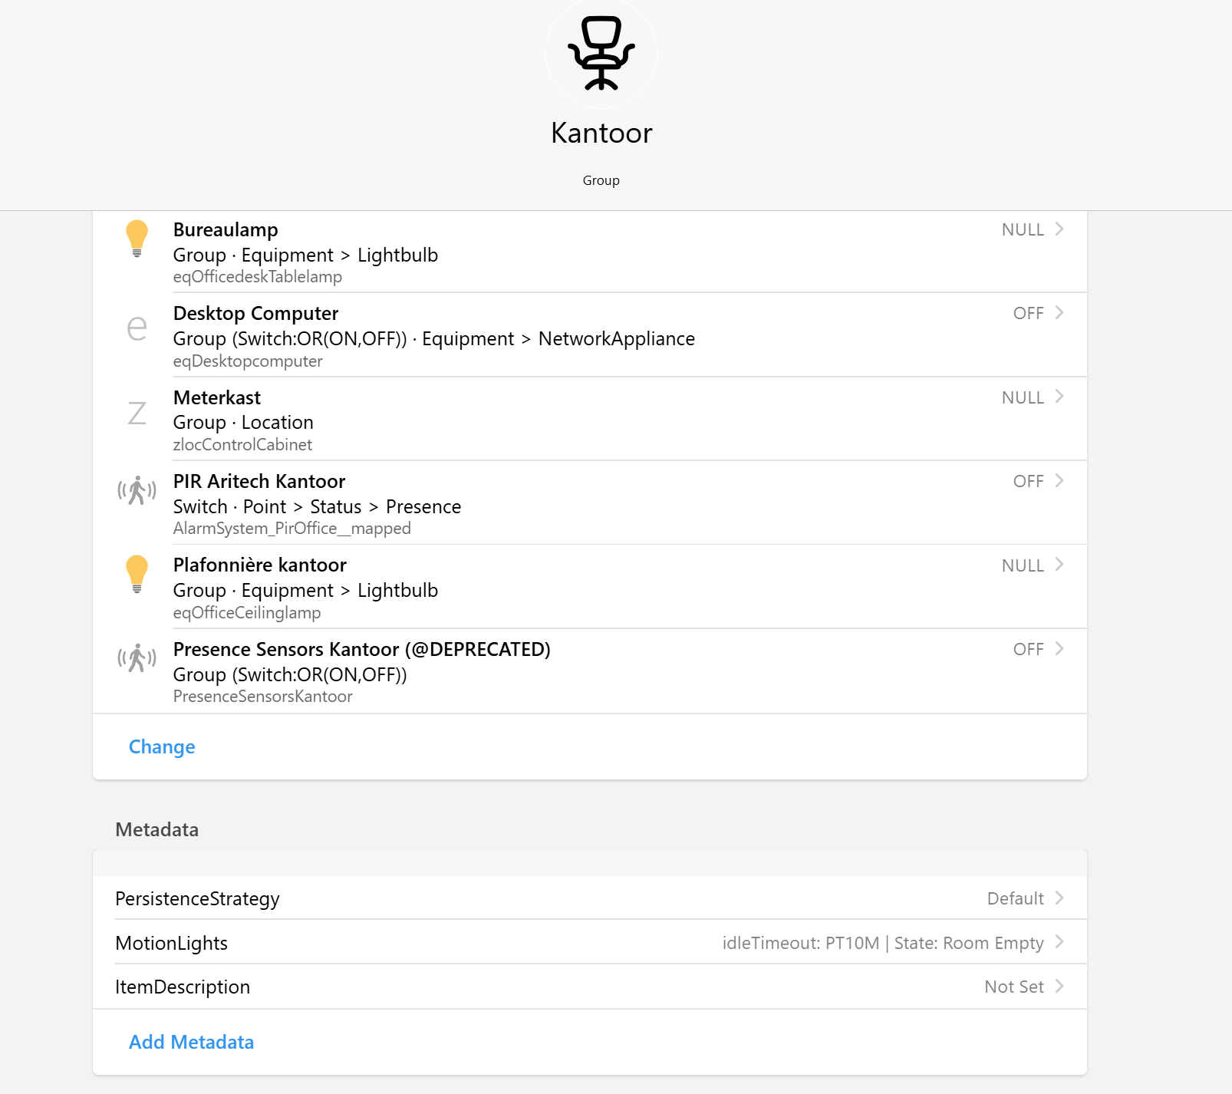Click Add Metadata
The image size is (1232, 1094).
(x=191, y=1042)
